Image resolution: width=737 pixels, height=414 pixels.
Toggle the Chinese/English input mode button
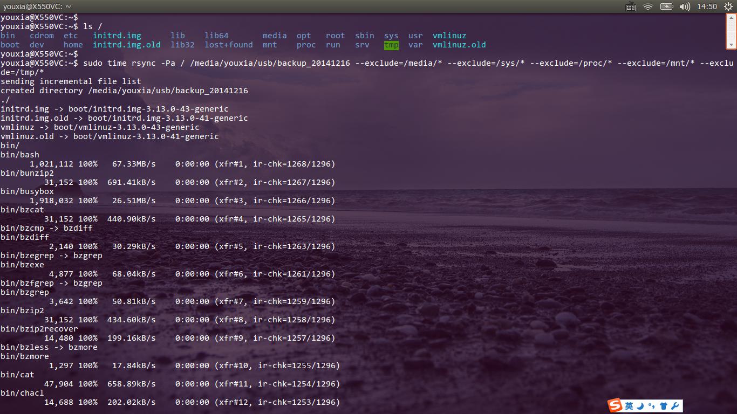(629, 406)
